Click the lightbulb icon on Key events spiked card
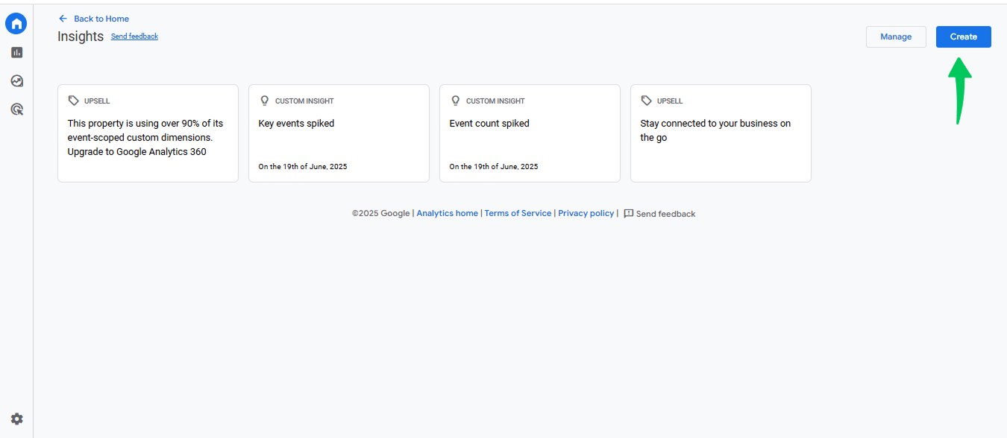Screen dimensions: 1007x438 [264, 101]
